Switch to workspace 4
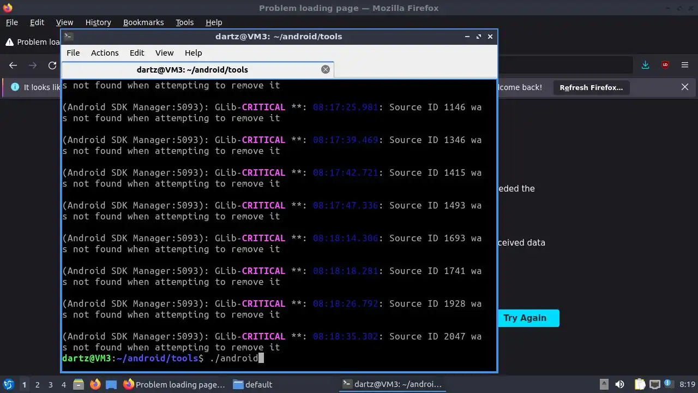The width and height of the screenshot is (698, 393). coord(63,385)
